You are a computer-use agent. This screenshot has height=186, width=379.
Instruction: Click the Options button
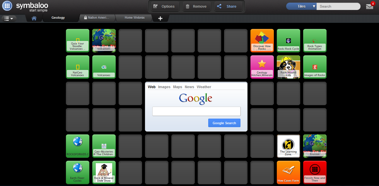[165, 6]
